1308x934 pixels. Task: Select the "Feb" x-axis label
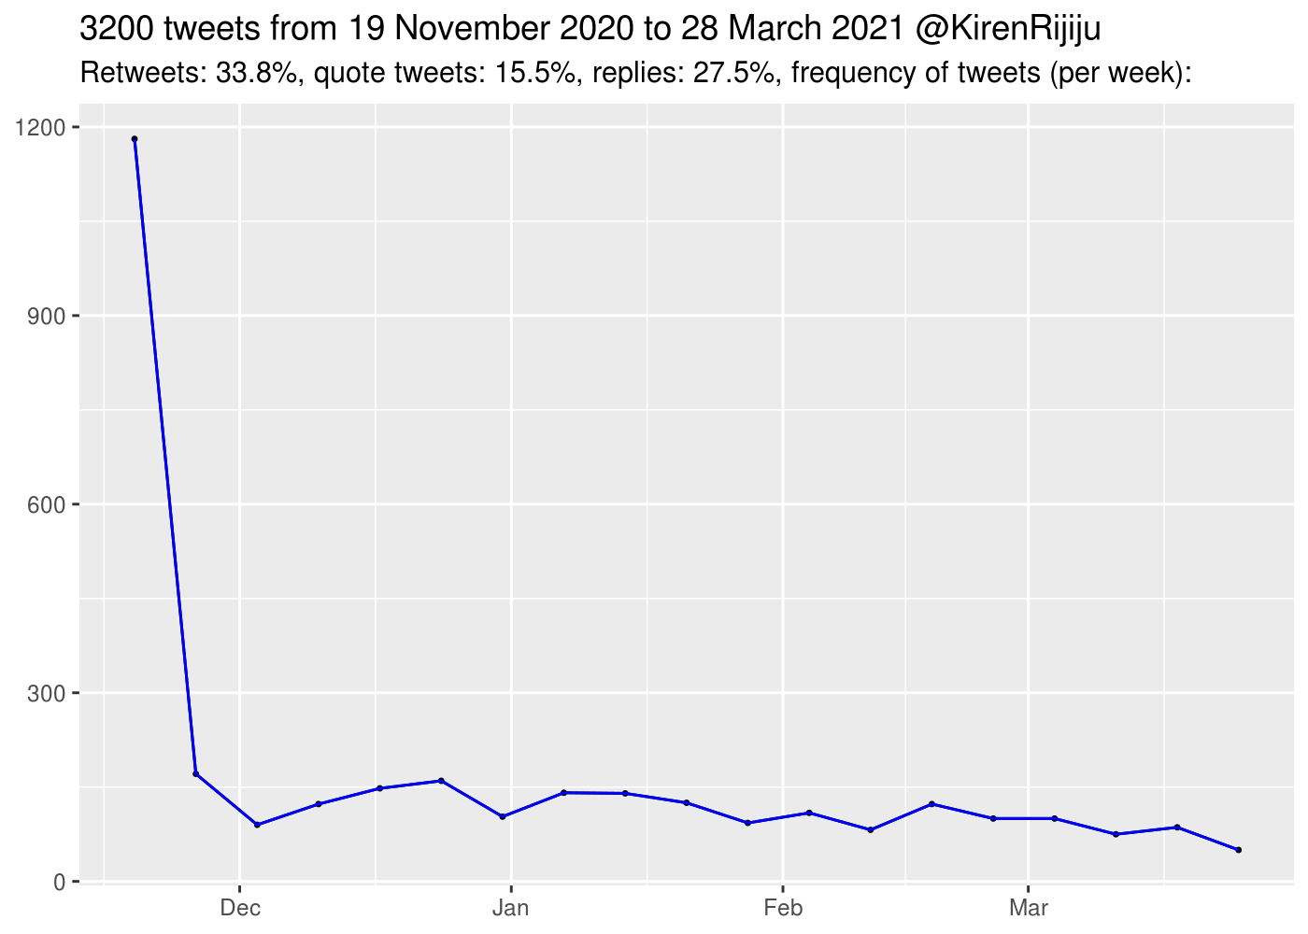point(782,908)
